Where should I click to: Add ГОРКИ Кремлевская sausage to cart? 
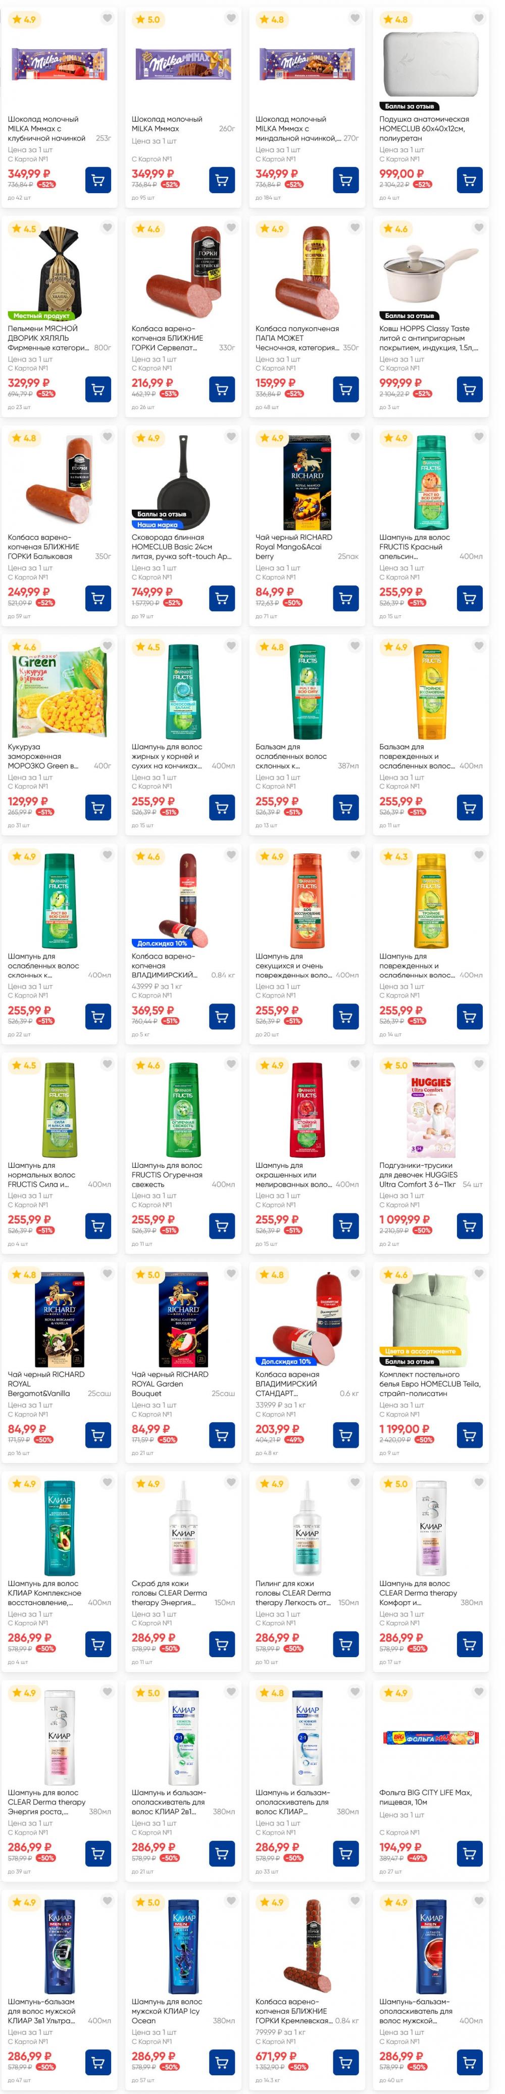click(x=346, y=2062)
